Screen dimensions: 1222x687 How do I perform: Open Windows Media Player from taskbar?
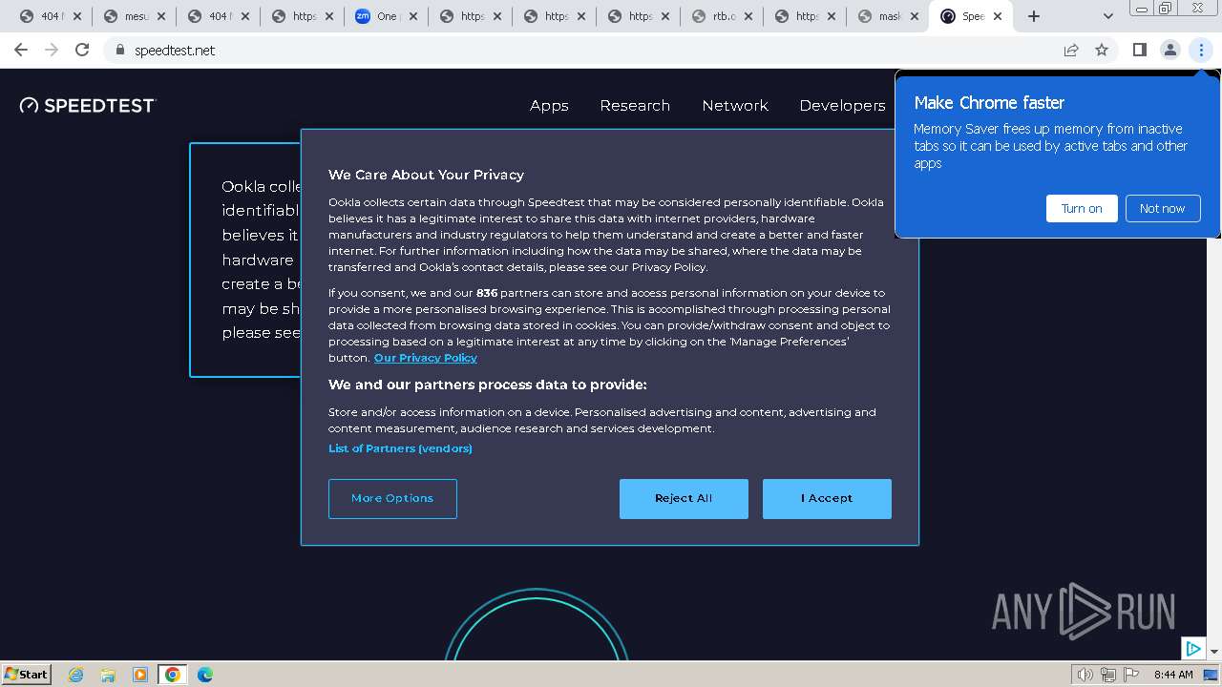pyautogui.click(x=140, y=675)
